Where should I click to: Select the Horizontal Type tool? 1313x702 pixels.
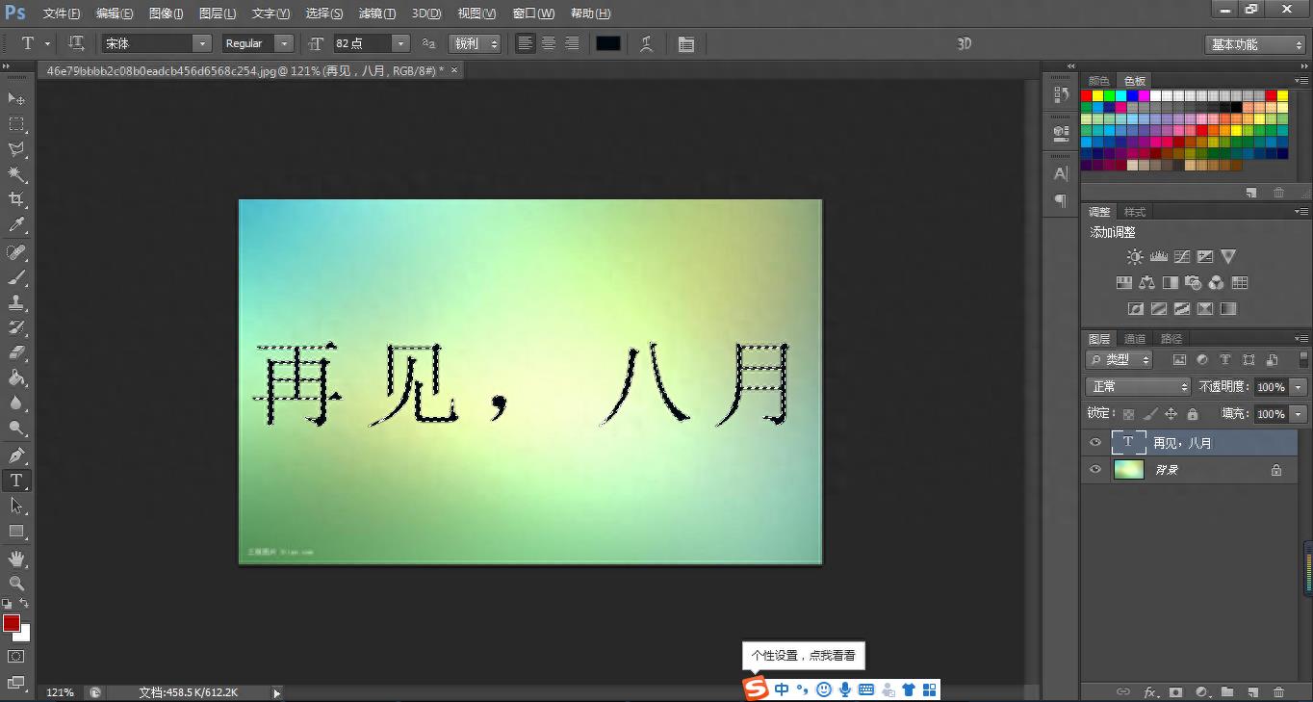click(x=16, y=481)
